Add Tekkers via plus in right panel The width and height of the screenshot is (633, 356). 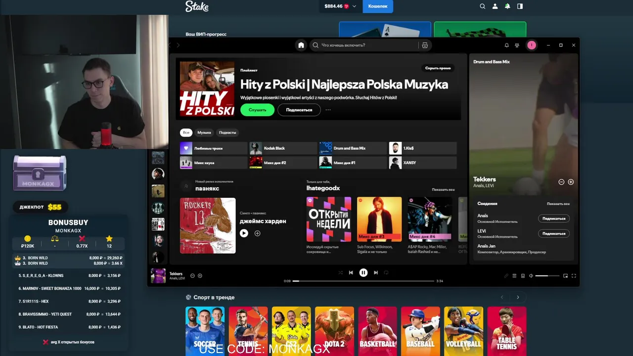click(x=571, y=182)
